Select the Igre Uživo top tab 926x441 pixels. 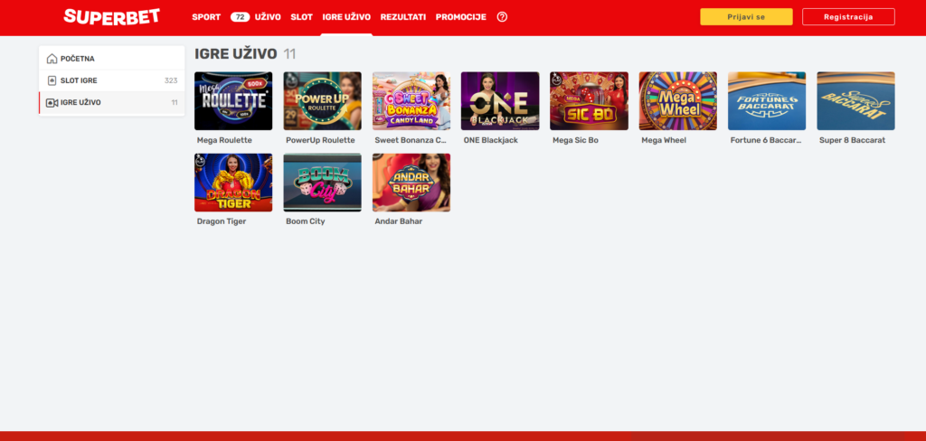(x=346, y=17)
